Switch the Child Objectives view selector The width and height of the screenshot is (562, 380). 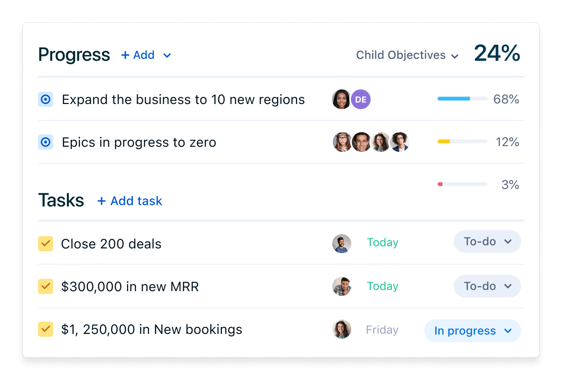click(407, 55)
